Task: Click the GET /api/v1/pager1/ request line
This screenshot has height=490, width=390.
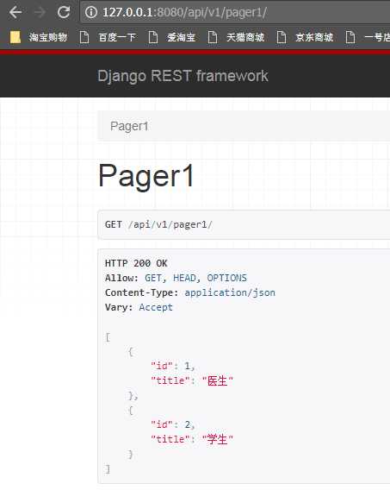Action: click(158, 224)
